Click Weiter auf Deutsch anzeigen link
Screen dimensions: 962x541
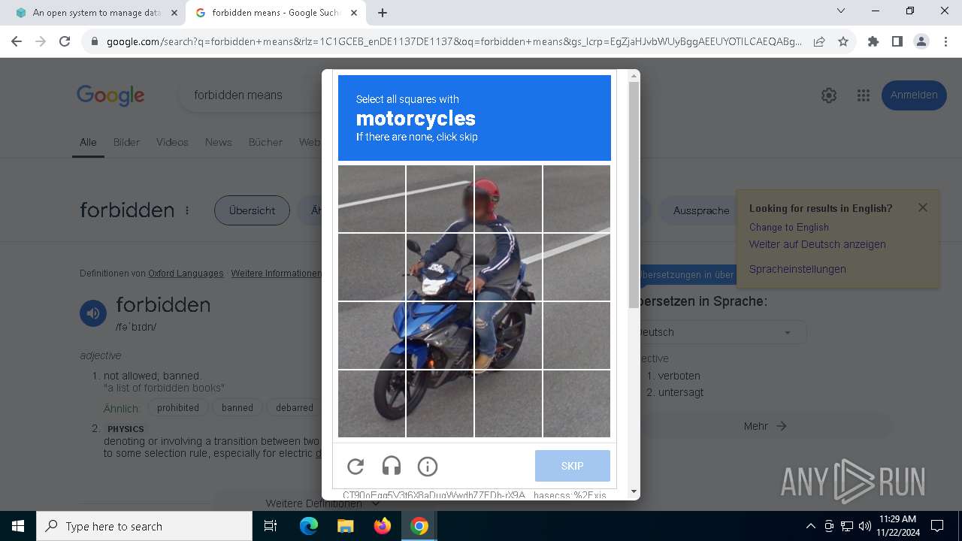pyautogui.click(x=818, y=244)
